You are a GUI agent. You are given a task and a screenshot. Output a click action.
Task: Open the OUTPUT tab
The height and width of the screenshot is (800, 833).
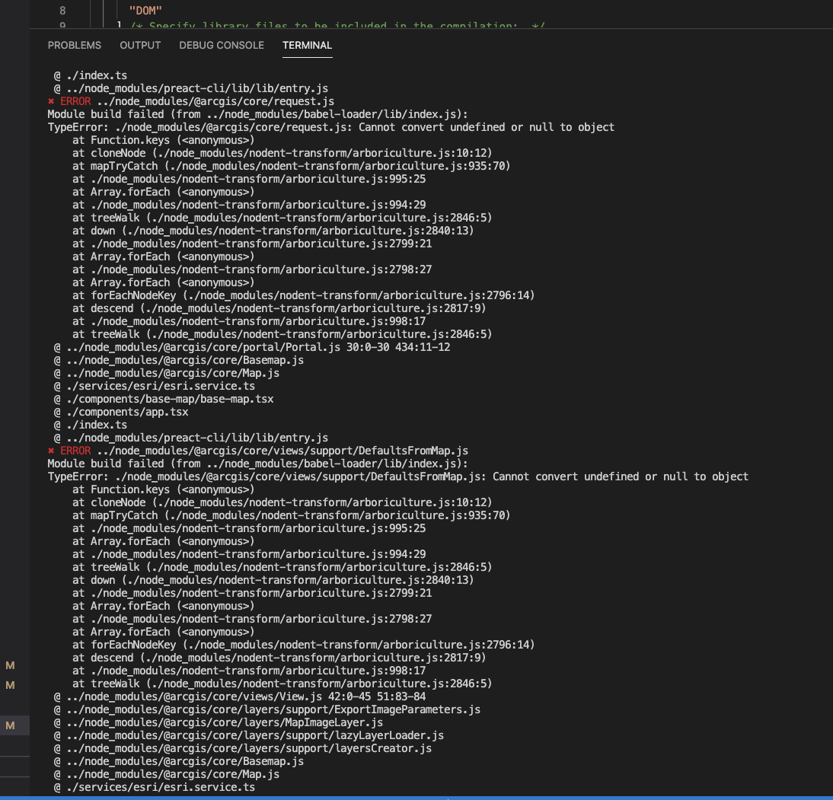(139, 45)
